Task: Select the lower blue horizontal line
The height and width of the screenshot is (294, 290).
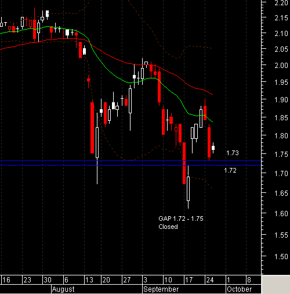Action: [x=130, y=165]
